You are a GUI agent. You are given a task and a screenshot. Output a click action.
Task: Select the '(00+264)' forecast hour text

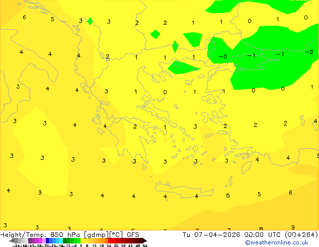(301, 235)
